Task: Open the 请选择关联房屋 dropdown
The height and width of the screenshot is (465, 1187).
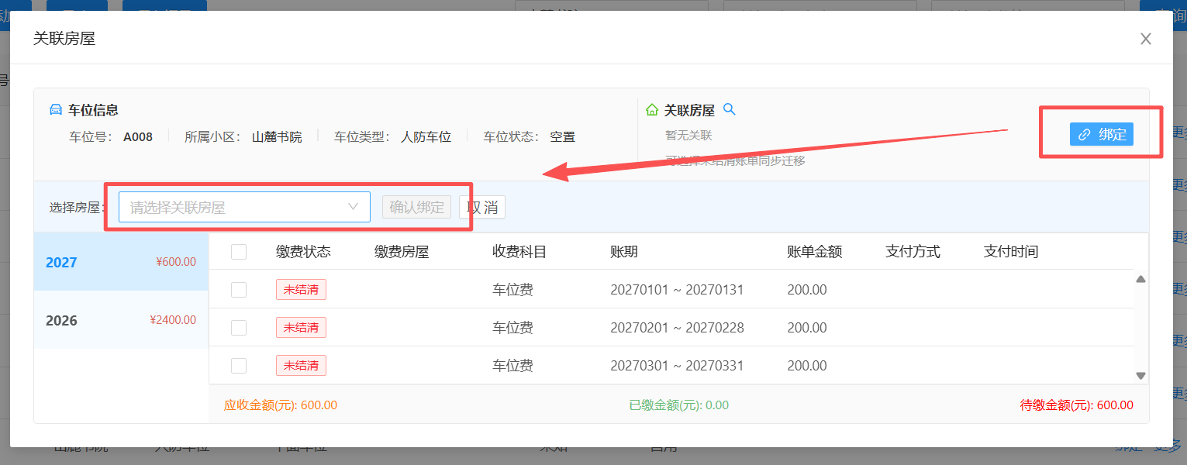Action: pos(243,207)
